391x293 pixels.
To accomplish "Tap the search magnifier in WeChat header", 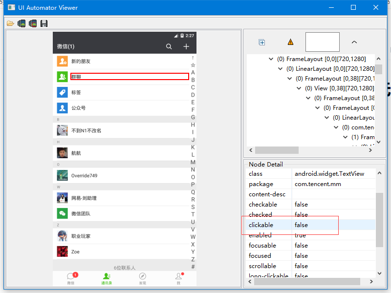I will coord(169,46).
